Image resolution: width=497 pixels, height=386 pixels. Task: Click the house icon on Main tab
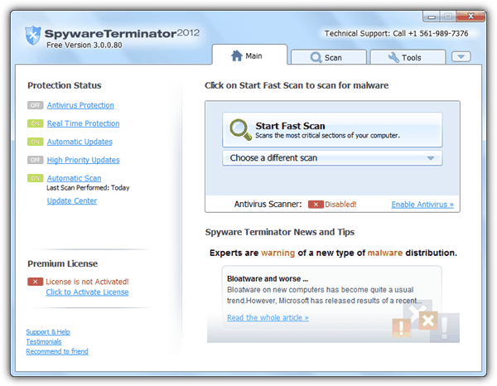[x=236, y=55]
